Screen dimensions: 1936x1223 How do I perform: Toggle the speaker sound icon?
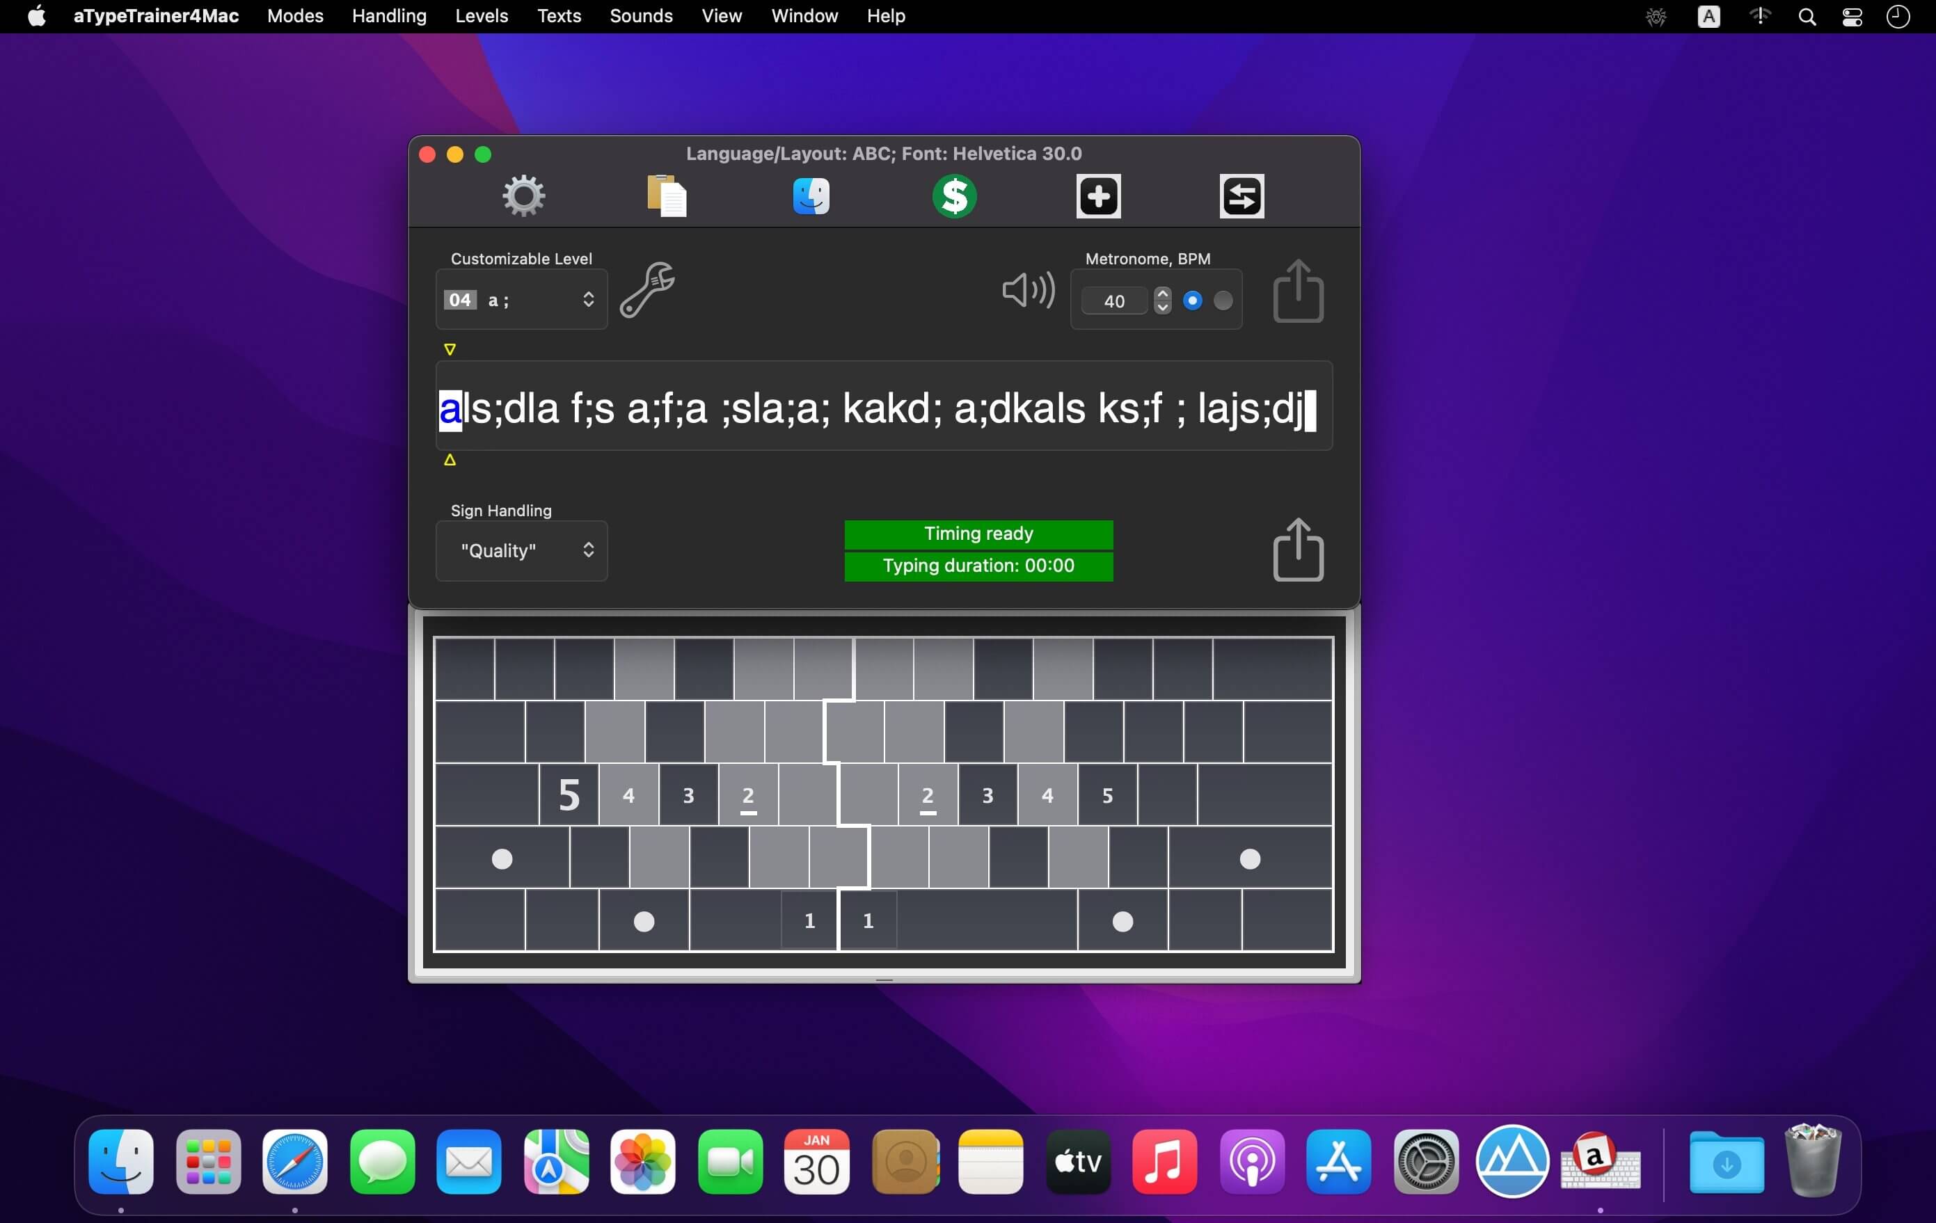[1029, 290]
